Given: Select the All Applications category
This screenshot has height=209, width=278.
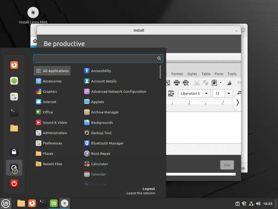Looking at the screenshot, I should [52, 71].
